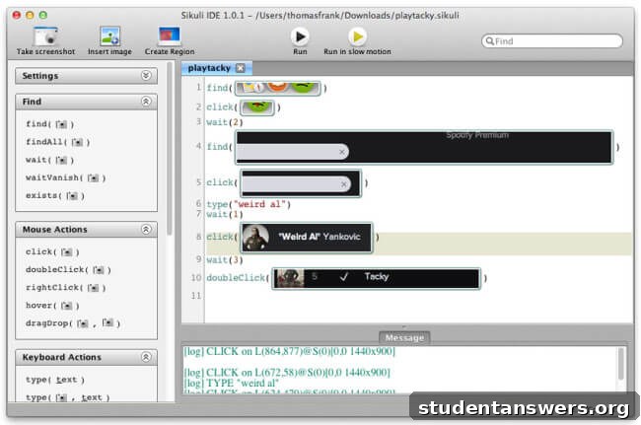The height and width of the screenshot is (425, 641).
Task: Expand the Settings panel section
Action: coord(146,75)
